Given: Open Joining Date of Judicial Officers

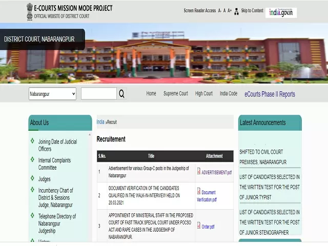Looking at the screenshot, I should [x=57, y=145].
